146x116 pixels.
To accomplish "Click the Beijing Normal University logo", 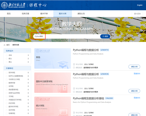I will [13, 5].
